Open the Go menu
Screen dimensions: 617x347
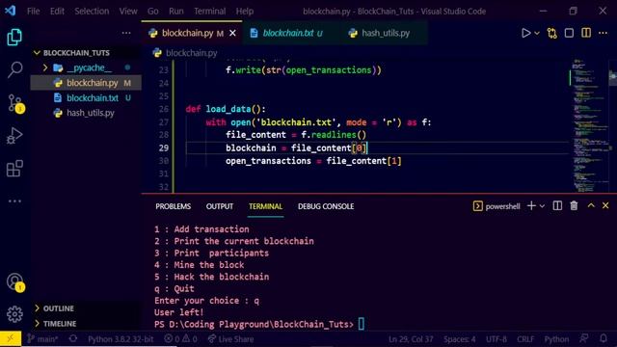[x=152, y=11]
